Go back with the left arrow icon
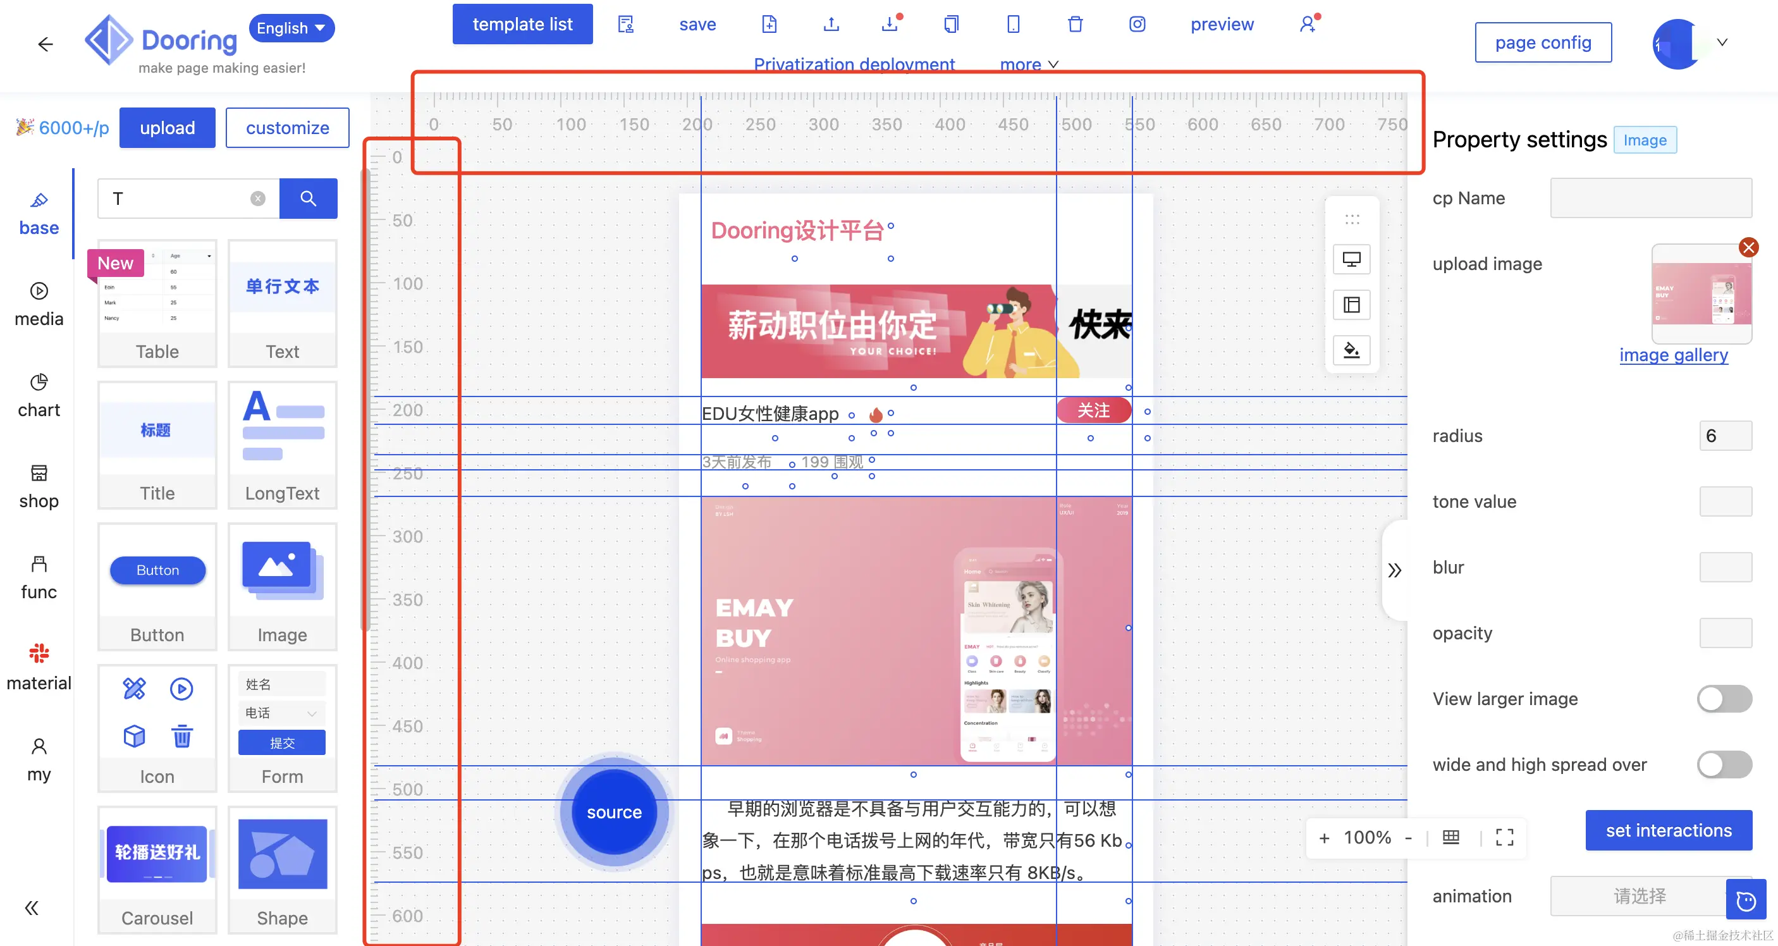 [x=46, y=44]
